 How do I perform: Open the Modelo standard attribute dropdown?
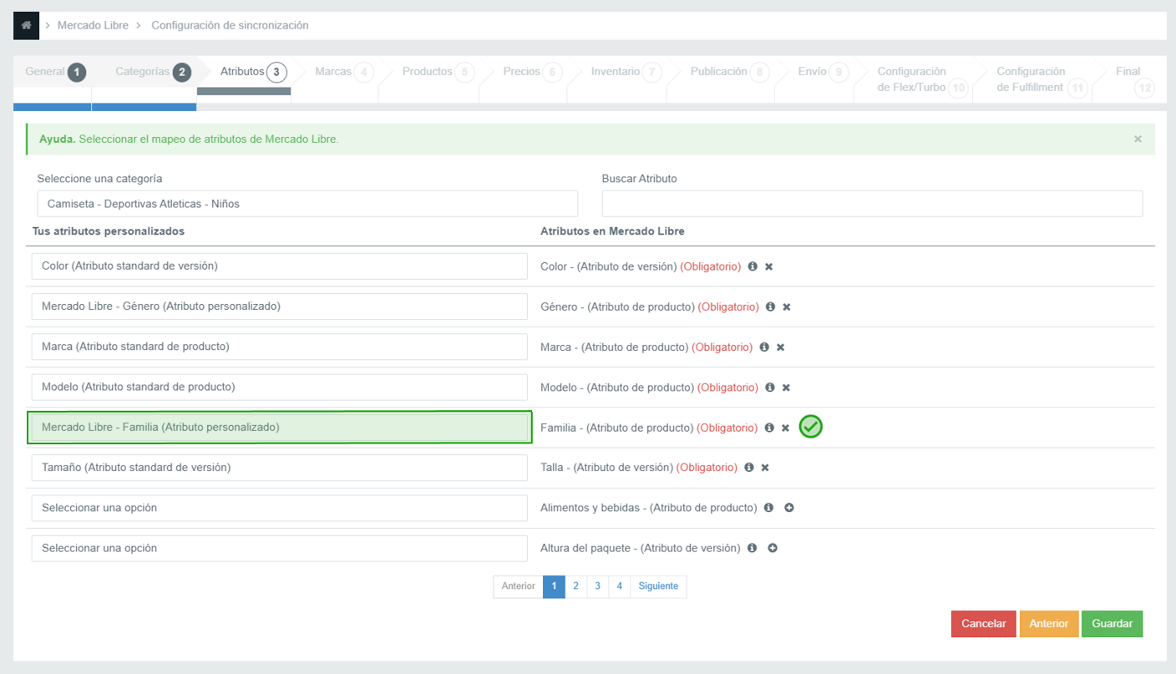click(280, 387)
